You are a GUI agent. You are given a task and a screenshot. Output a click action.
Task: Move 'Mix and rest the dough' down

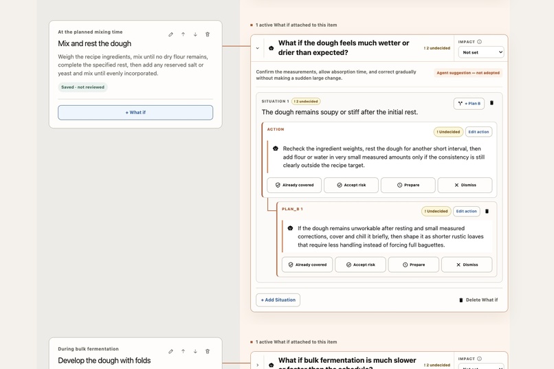[195, 34]
